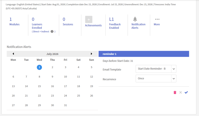
Task: Choose July 20 on calendar
Action: point(13,96)
